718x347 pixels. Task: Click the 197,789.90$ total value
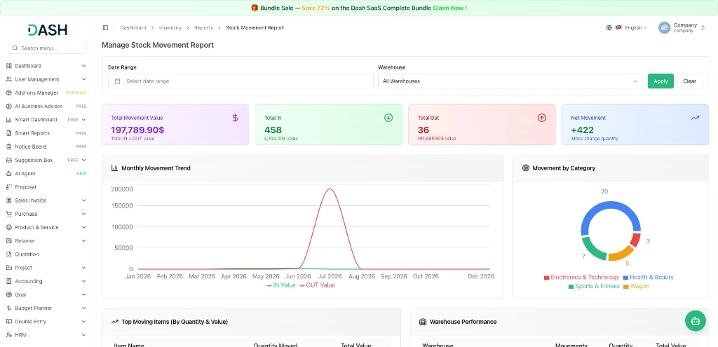point(137,130)
